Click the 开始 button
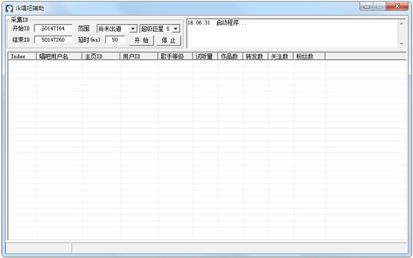Viewport: 413px width, 258px height. pyautogui.click(x=142, y=41)
